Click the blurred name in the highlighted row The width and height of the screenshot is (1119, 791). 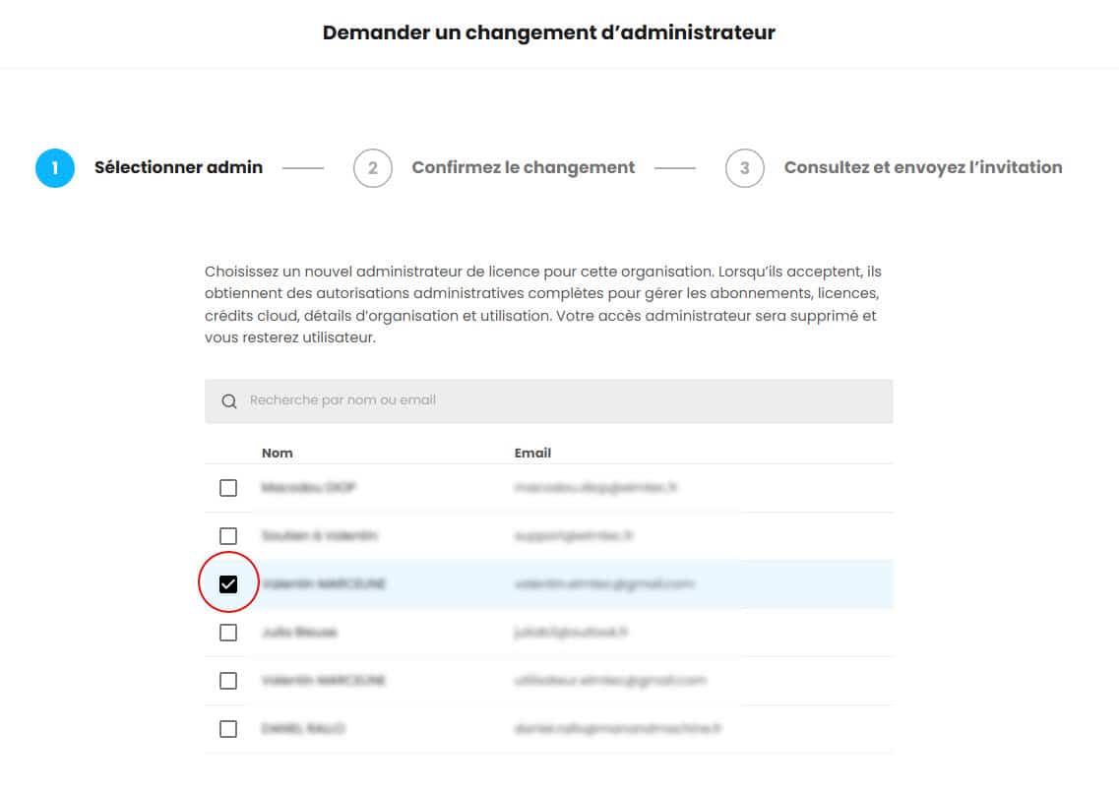tap(324, 584)
